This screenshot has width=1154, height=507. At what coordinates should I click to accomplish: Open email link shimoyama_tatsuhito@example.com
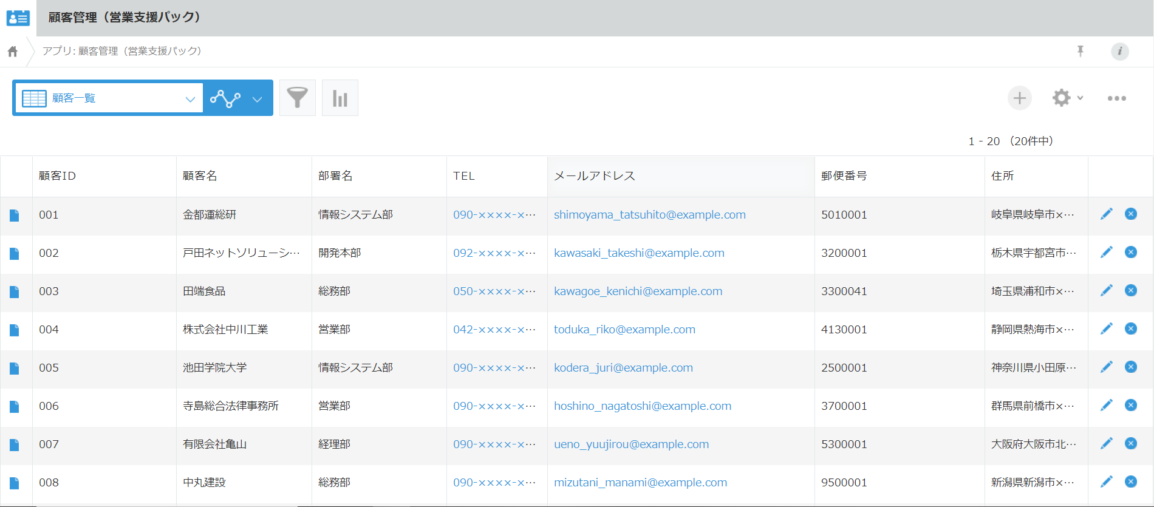[x=649, y=214]
